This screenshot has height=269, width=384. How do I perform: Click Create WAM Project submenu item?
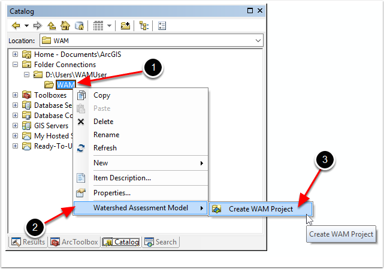tap(261, 209)
